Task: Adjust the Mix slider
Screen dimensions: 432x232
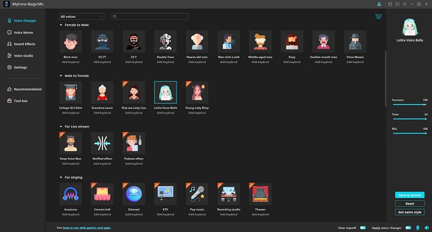Action: click(x=410, y=133)
